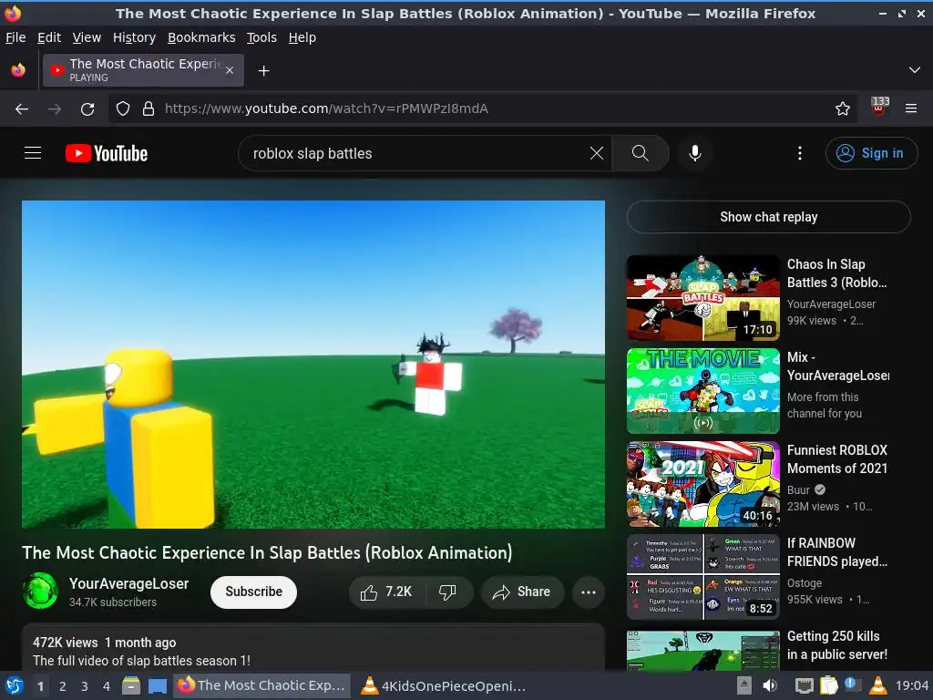Open a new tab with plus
Viewport: 933px width, 700px height.
(x=263, y=71)
